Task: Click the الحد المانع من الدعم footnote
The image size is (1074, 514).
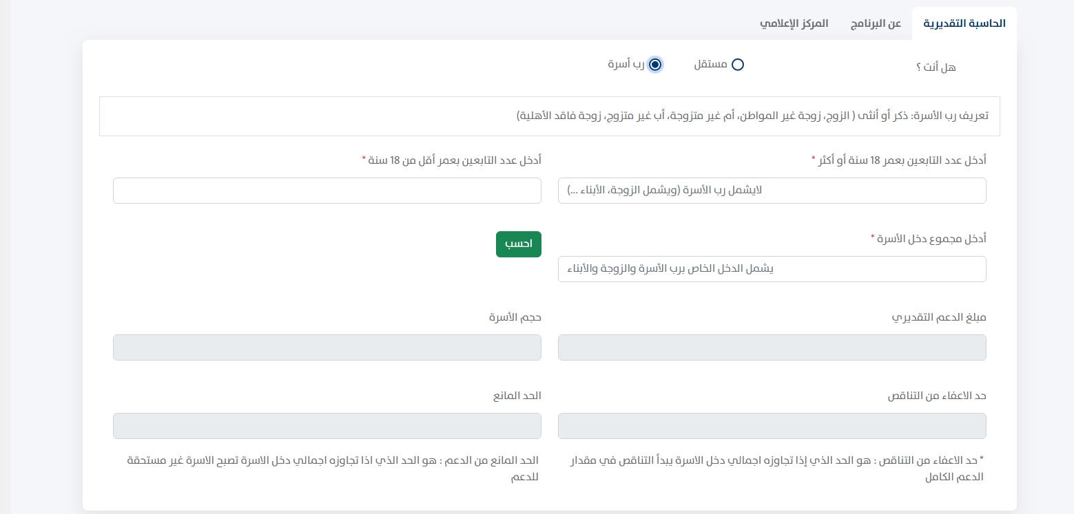Action: pyautogui.click(x=332, y=469)
